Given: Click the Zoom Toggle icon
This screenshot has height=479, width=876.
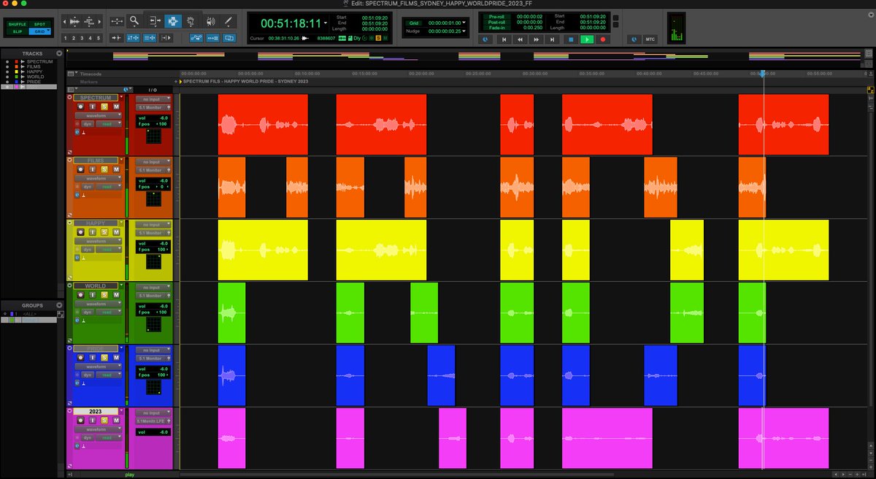Looking at the screenshot, I should [x=117, y=21].
